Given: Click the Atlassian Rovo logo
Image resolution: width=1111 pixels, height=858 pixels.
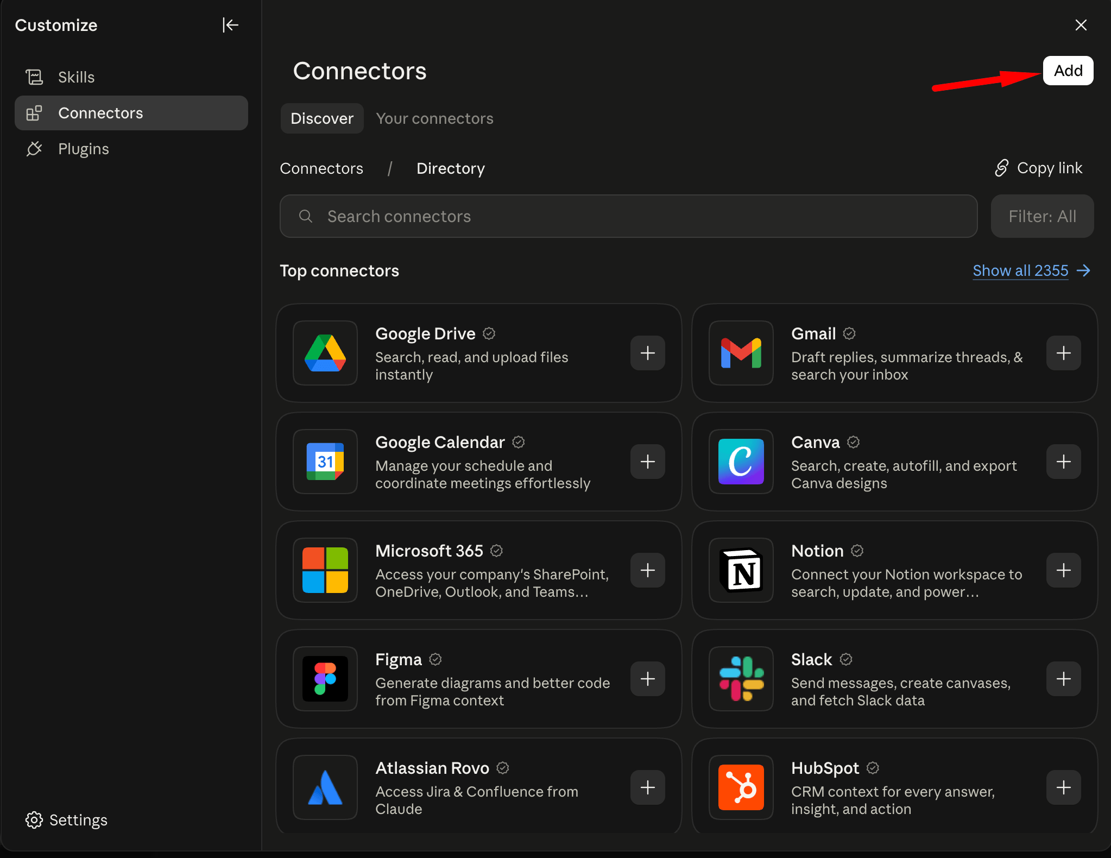Looking at the screenshot, I should (x=325, y=787).
